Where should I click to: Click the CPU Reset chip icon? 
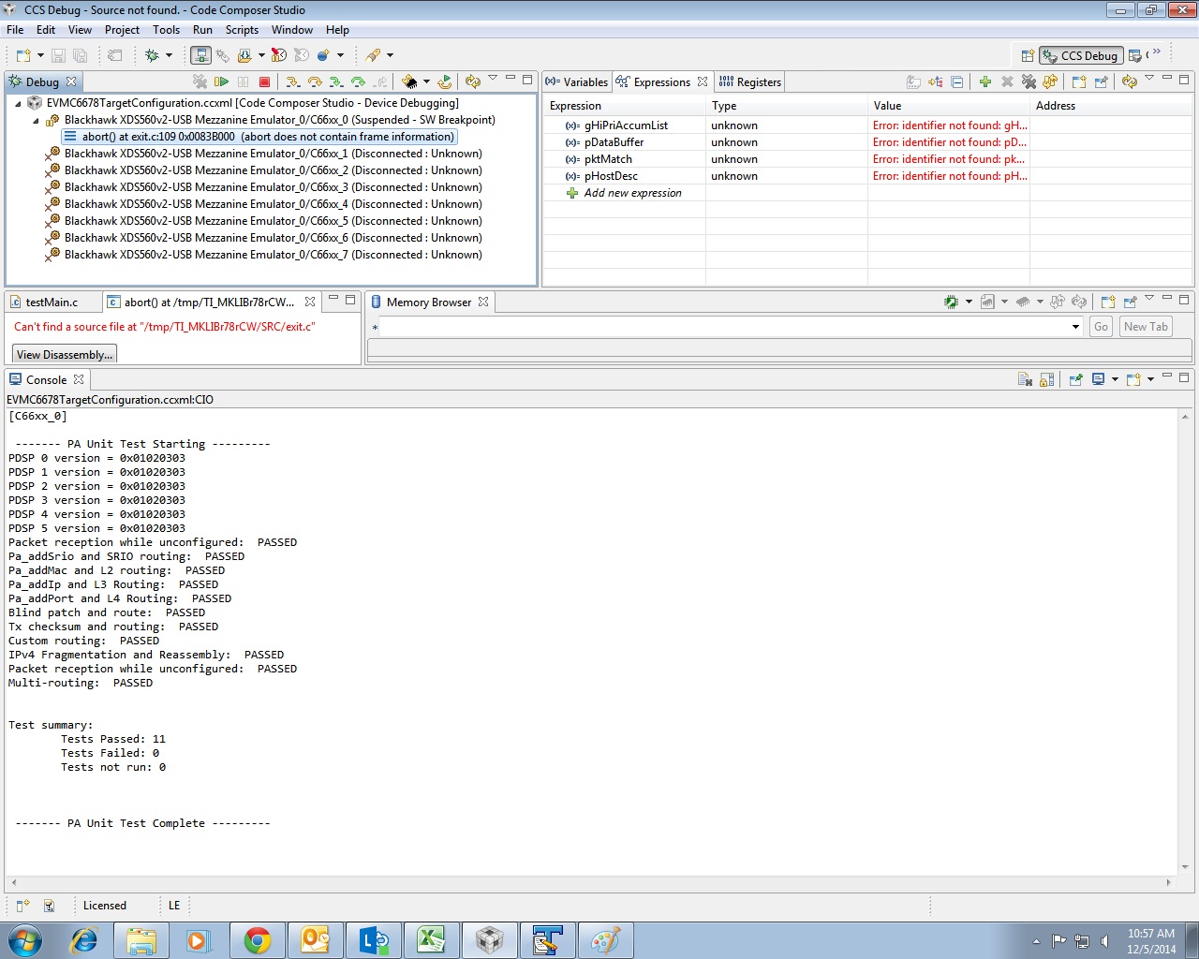point(409,81)
